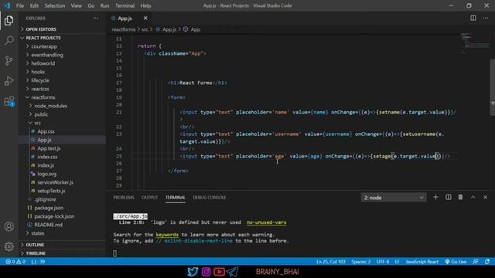Open the Terminal menu
Screen dimensions: 495x278
point(125,5)
